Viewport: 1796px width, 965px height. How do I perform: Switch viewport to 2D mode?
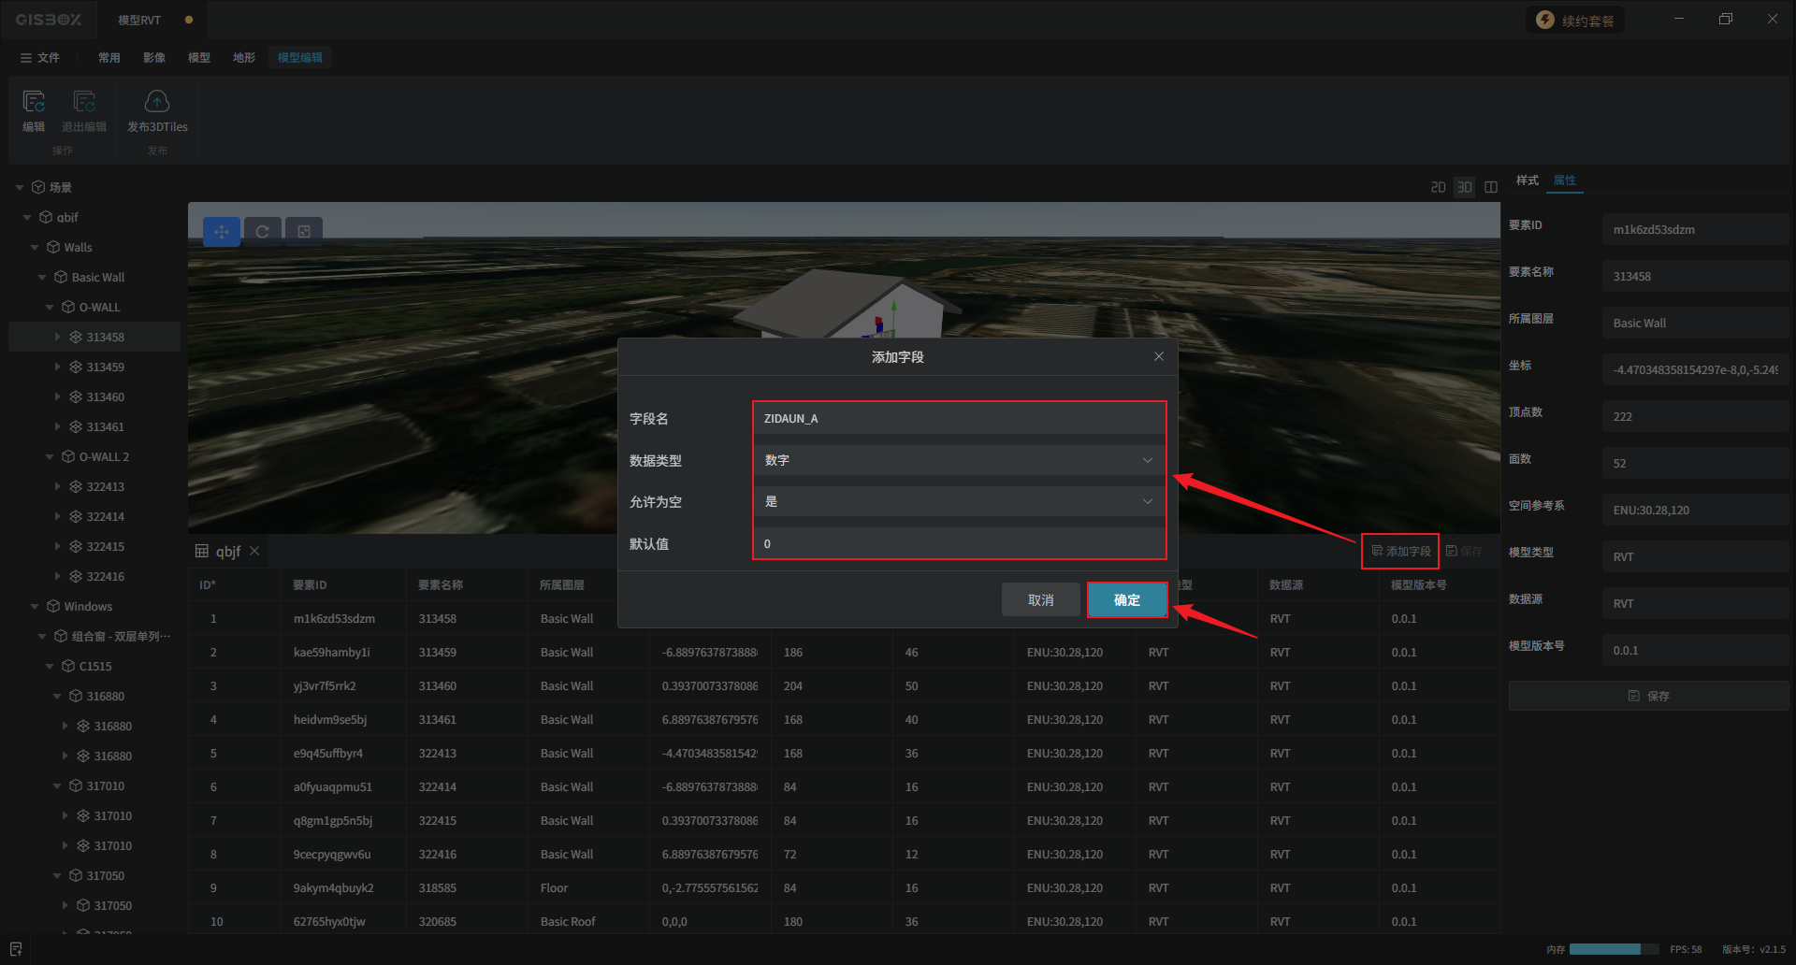coord(1438,187)
